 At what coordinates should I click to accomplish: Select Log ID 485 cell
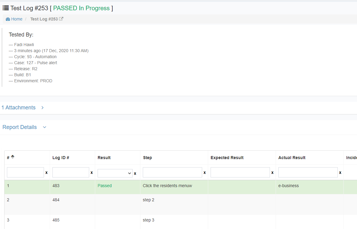pos(56,220)
